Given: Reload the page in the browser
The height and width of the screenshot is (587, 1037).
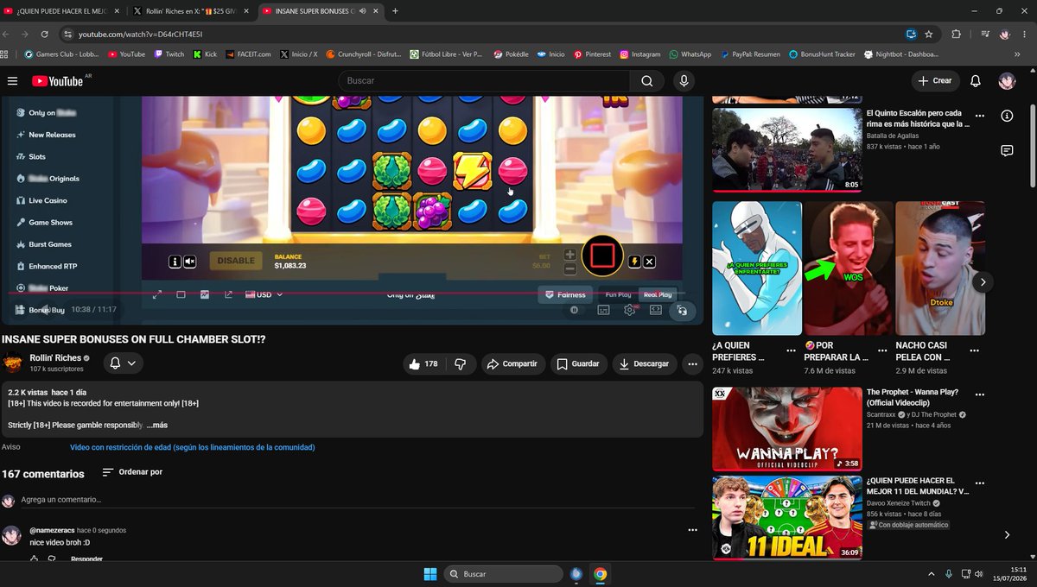Looking at the screenshot, I should pos(44,34).
